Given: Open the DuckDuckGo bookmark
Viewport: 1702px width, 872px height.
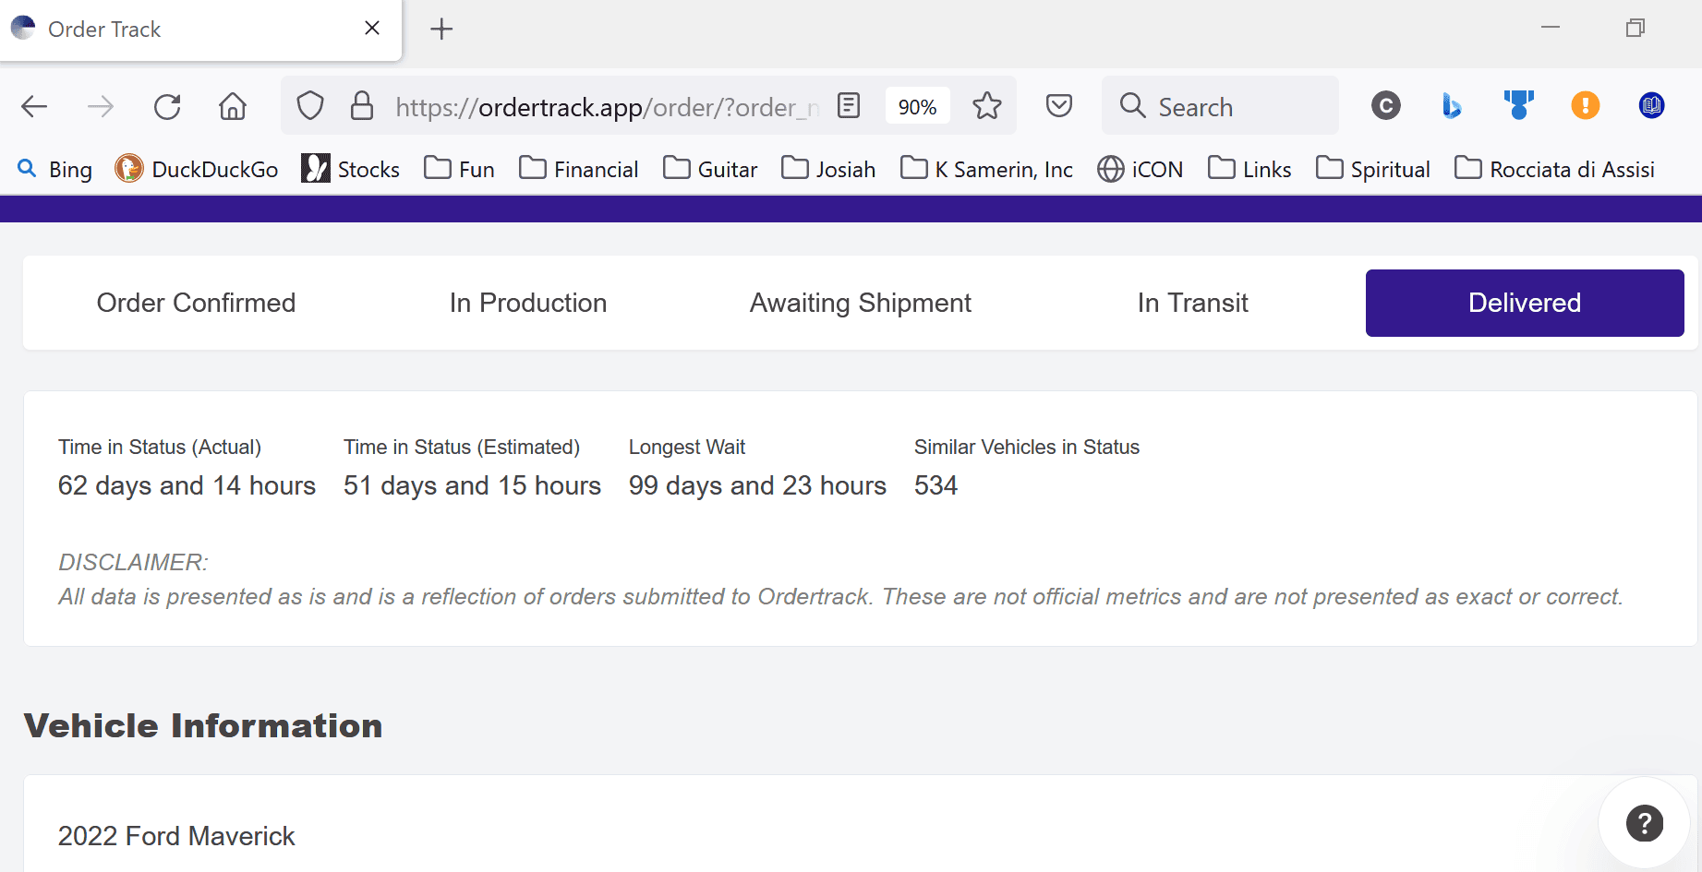Looking at the screenshot, I should (197, 170).
